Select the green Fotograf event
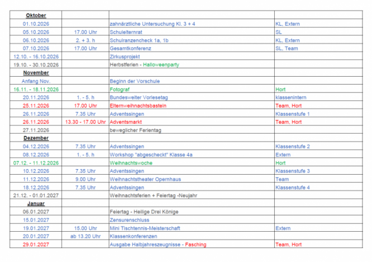 [x=120, y=90]
